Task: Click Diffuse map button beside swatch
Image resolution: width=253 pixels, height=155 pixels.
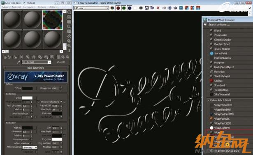Action: pyautogui.click(x=35, y=88)
